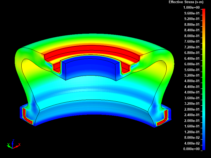
Task: Select the 7.600e-01 legend value
Action: (x=192, y=42)
